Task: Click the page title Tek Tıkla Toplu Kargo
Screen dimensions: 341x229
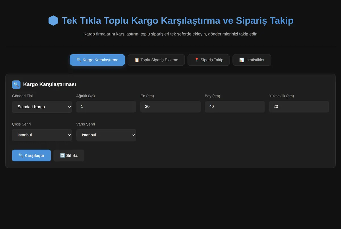Action: 178,21
